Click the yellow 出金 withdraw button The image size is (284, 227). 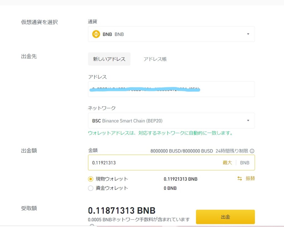(x=225, y=217)
